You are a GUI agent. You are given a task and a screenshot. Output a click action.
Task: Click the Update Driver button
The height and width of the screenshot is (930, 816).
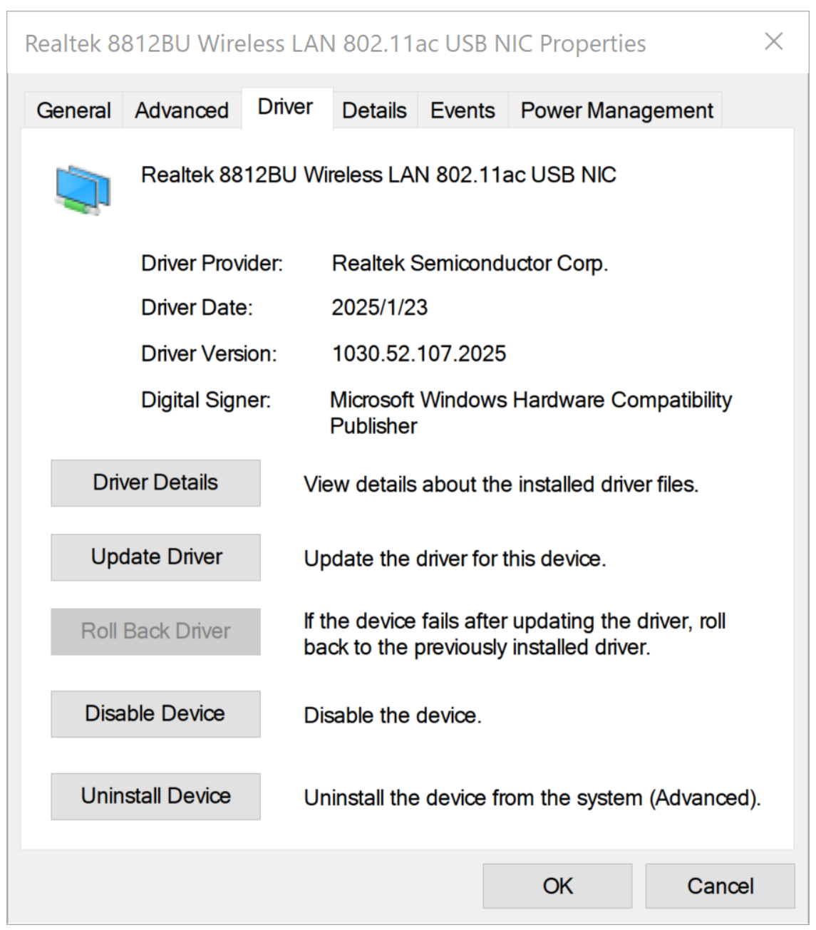point(156,557)
